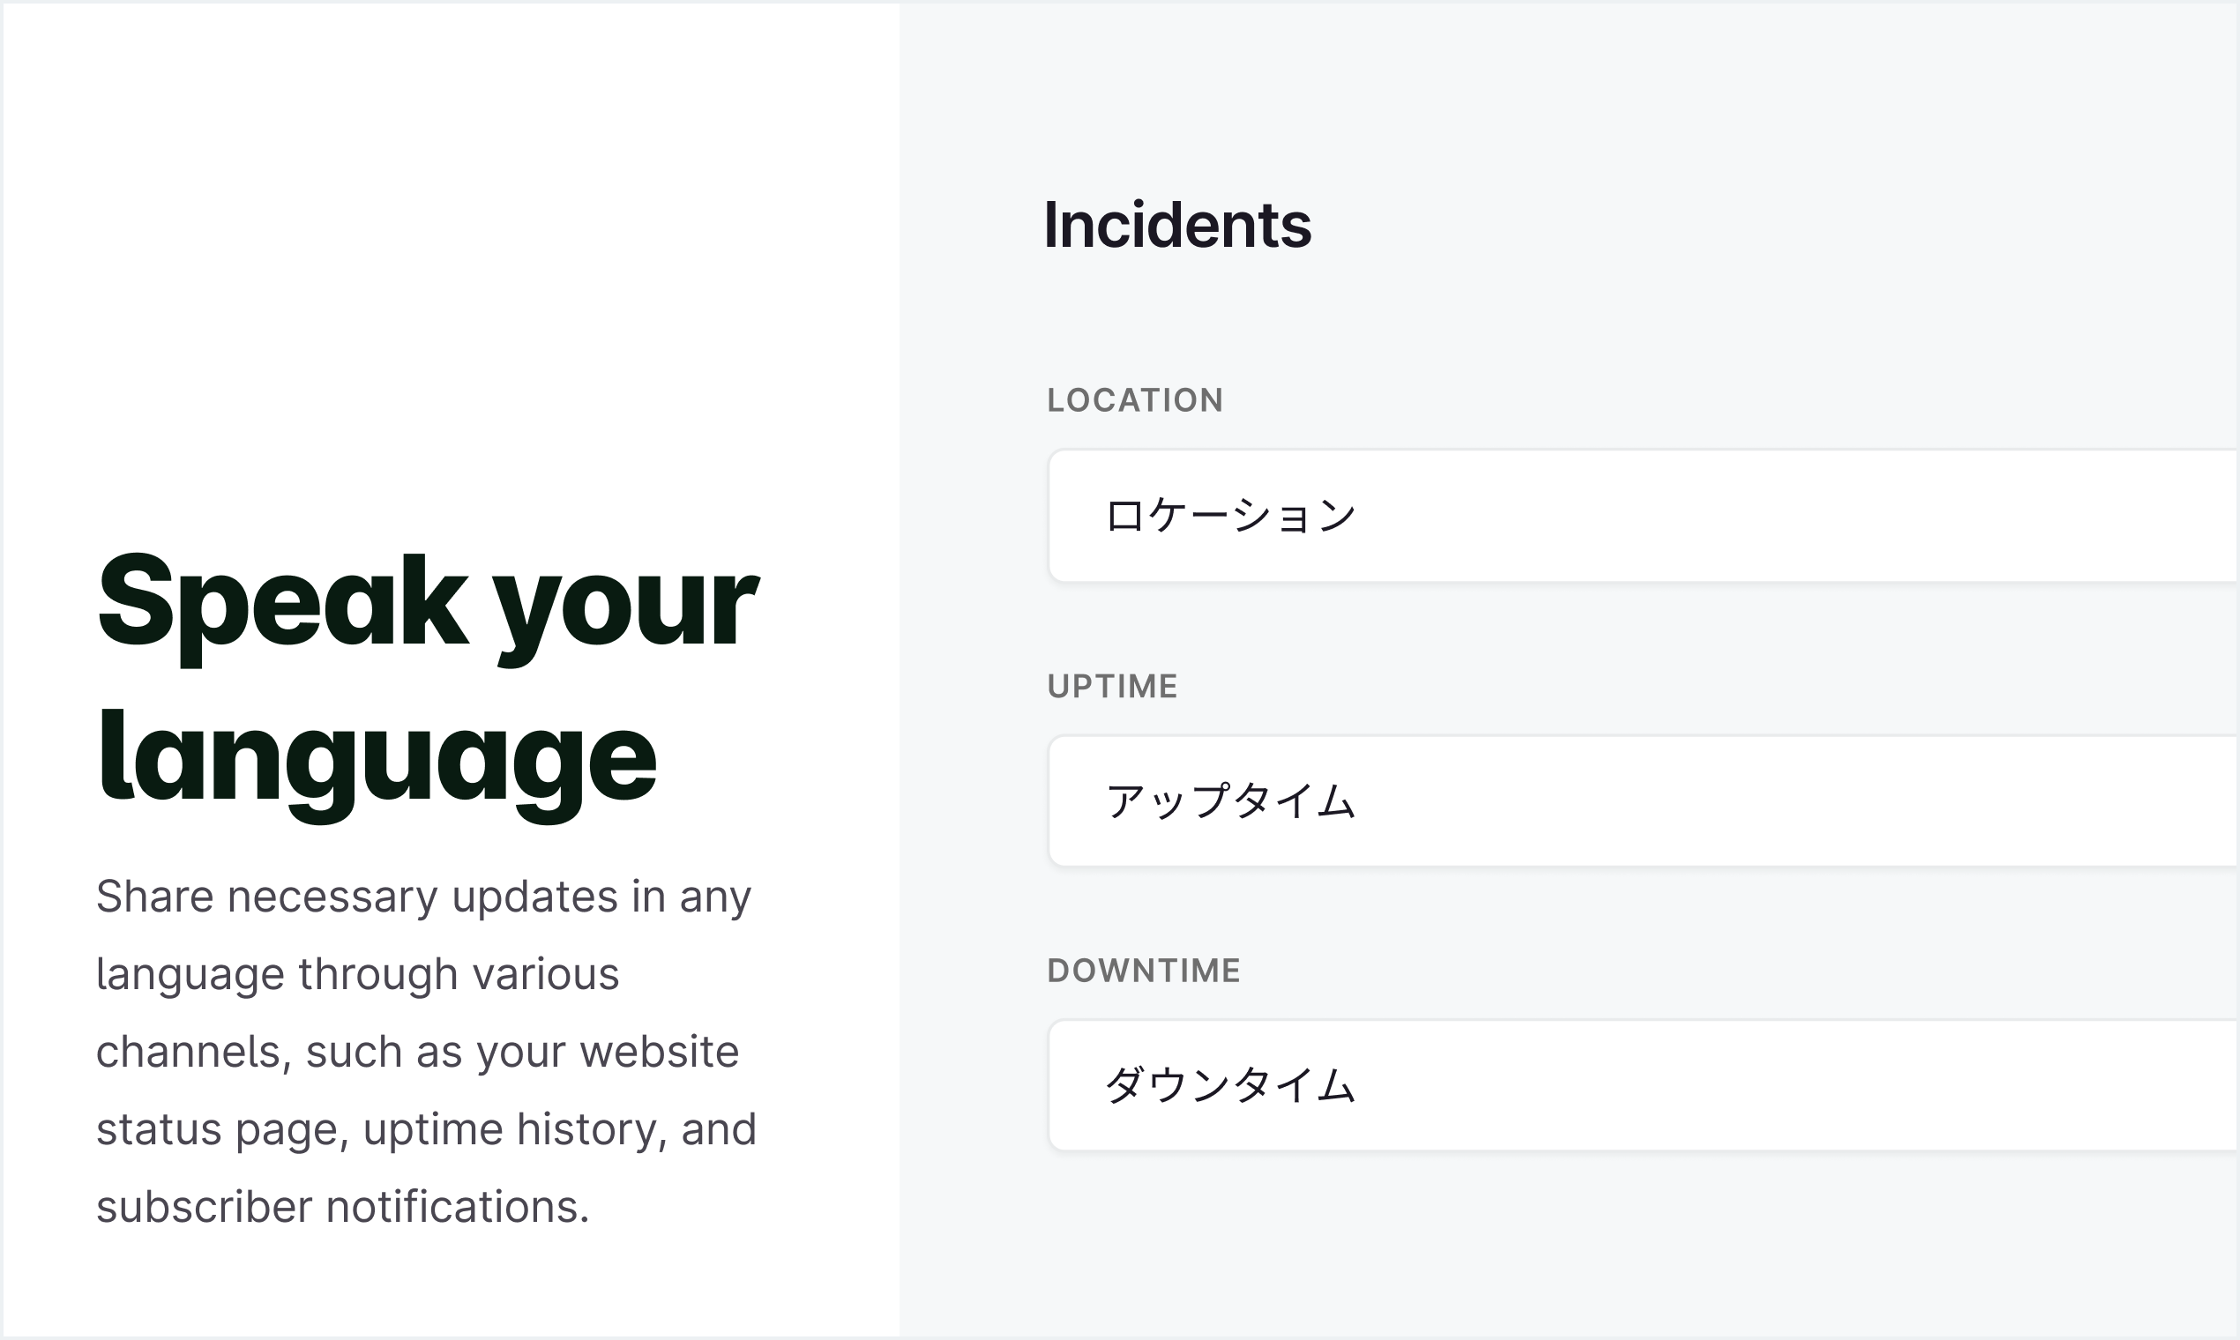Select the Incidents section heading
The image size is (2240, 1340).
[x=1177, y=224]
